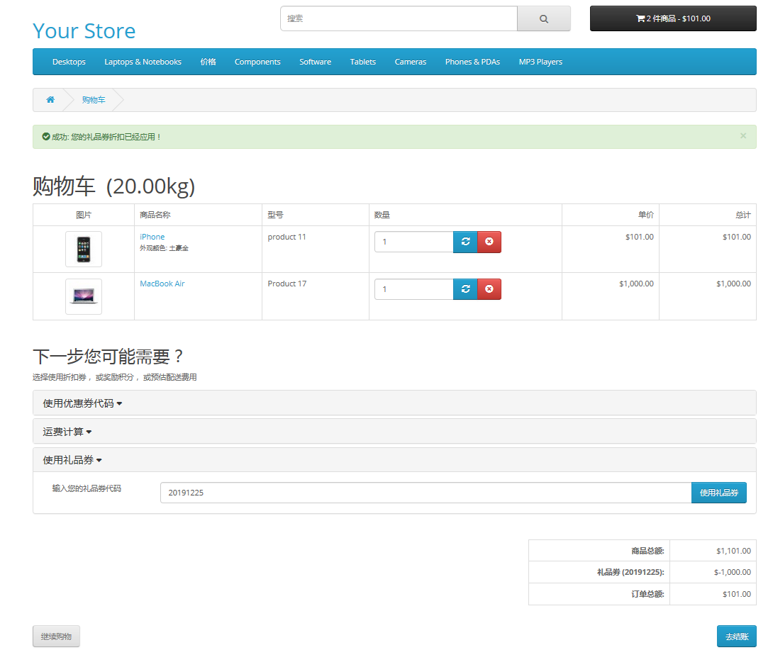
Task: Click the Your Store logo
Action: [84, 31]
